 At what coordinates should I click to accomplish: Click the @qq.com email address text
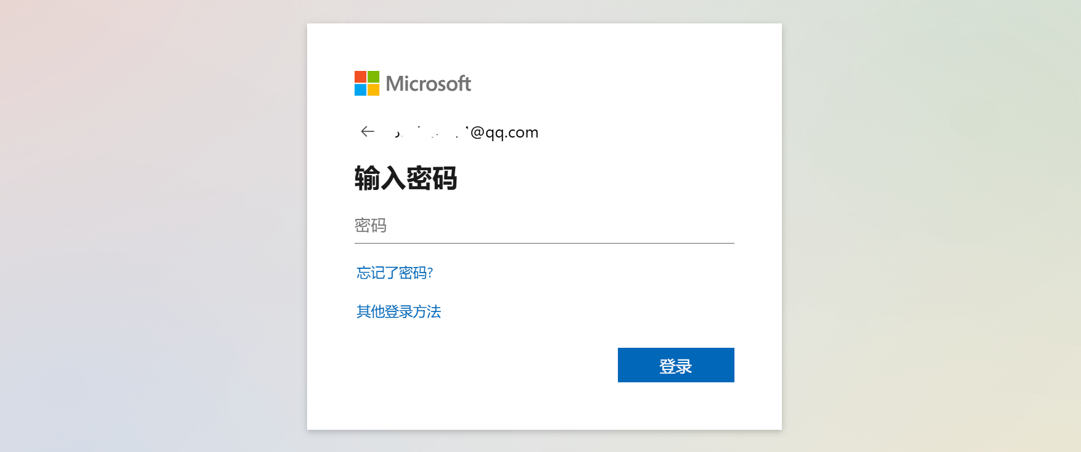pos(504,133)
